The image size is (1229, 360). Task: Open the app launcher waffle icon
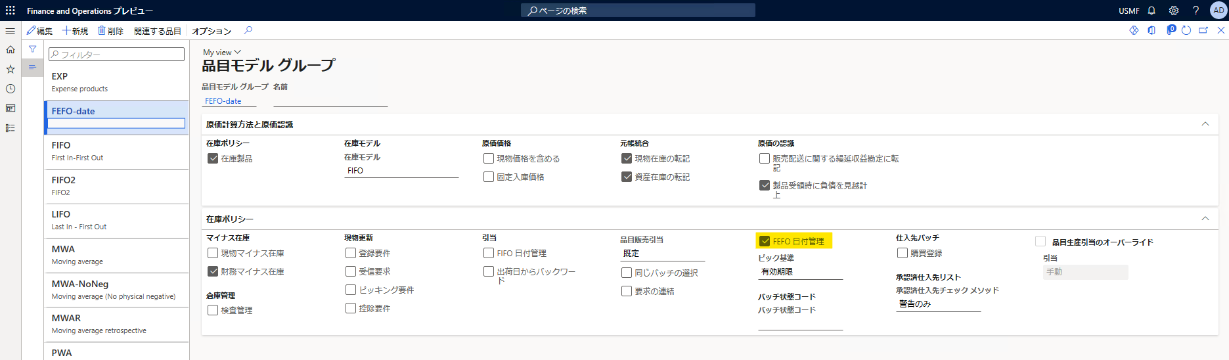click(10, 11)
